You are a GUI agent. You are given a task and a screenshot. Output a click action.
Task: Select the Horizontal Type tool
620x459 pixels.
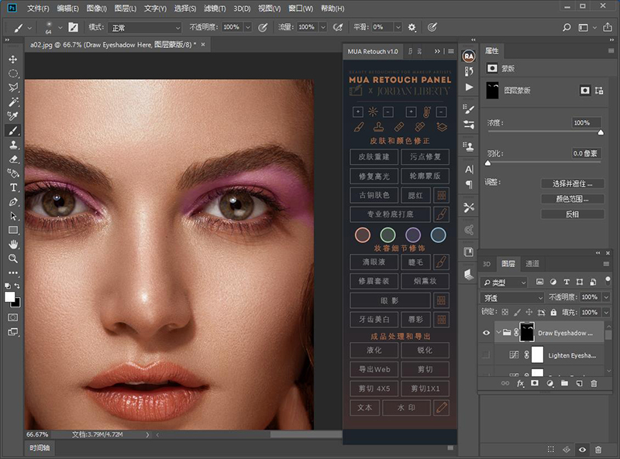13,187
